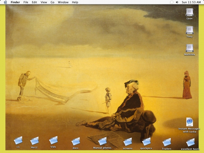
Task: Open the Help menu
Action: click(x=75, y=2)
